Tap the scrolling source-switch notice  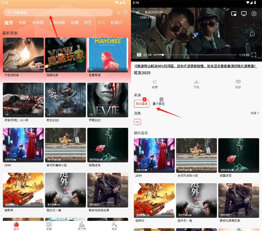(195, 66)
